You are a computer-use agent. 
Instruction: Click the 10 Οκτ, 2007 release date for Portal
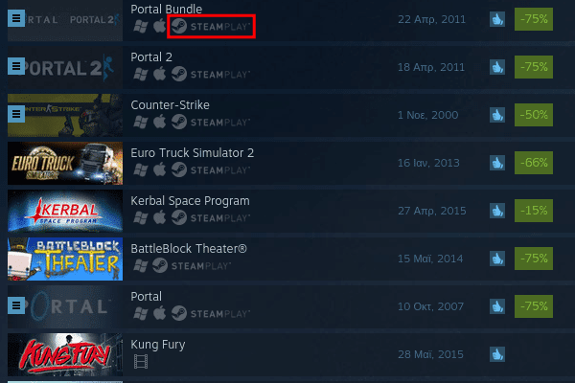(431, 306)
